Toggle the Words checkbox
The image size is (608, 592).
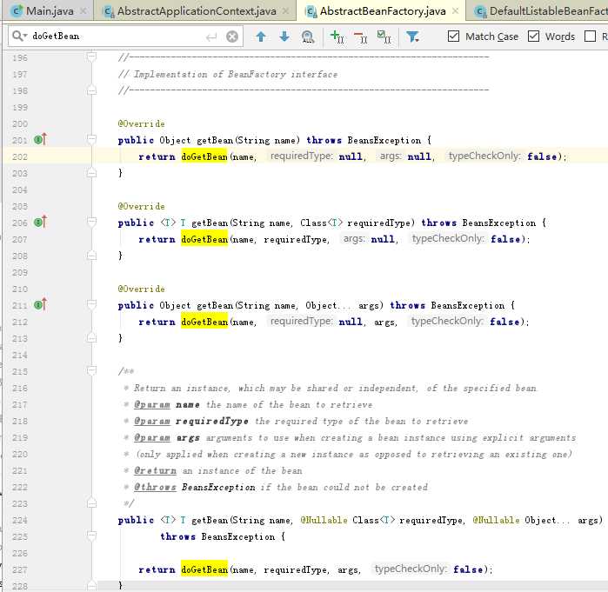click(533, 37)
